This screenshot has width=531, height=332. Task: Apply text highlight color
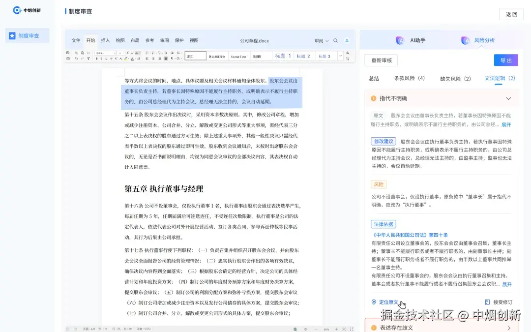[x=125, y=59]
